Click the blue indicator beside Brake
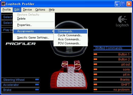 point(37,90)
